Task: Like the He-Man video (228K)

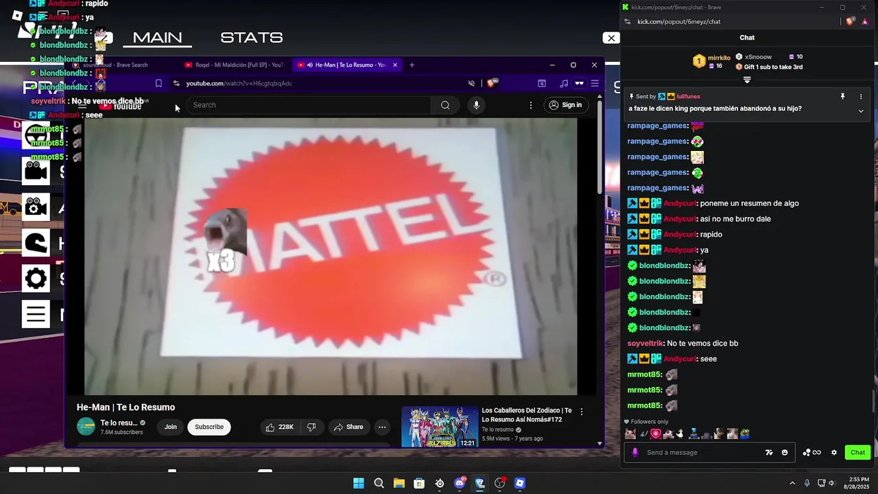Action: point(280,427)
